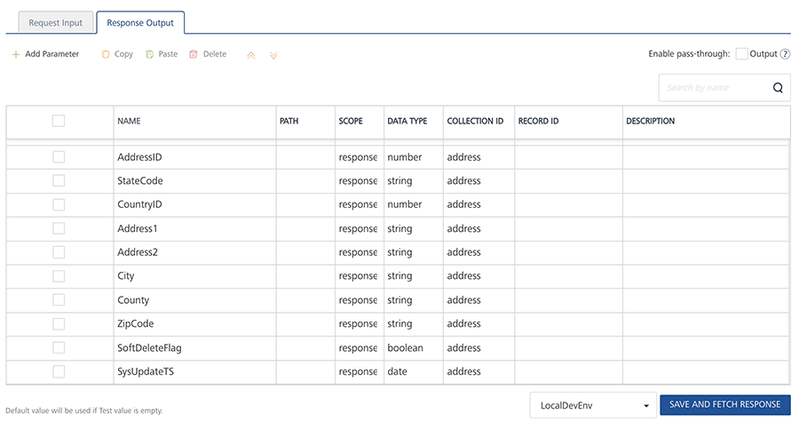The image size is (799, 422).
Task: Click the search magnifier icon
Action: [x=778, y=88]
